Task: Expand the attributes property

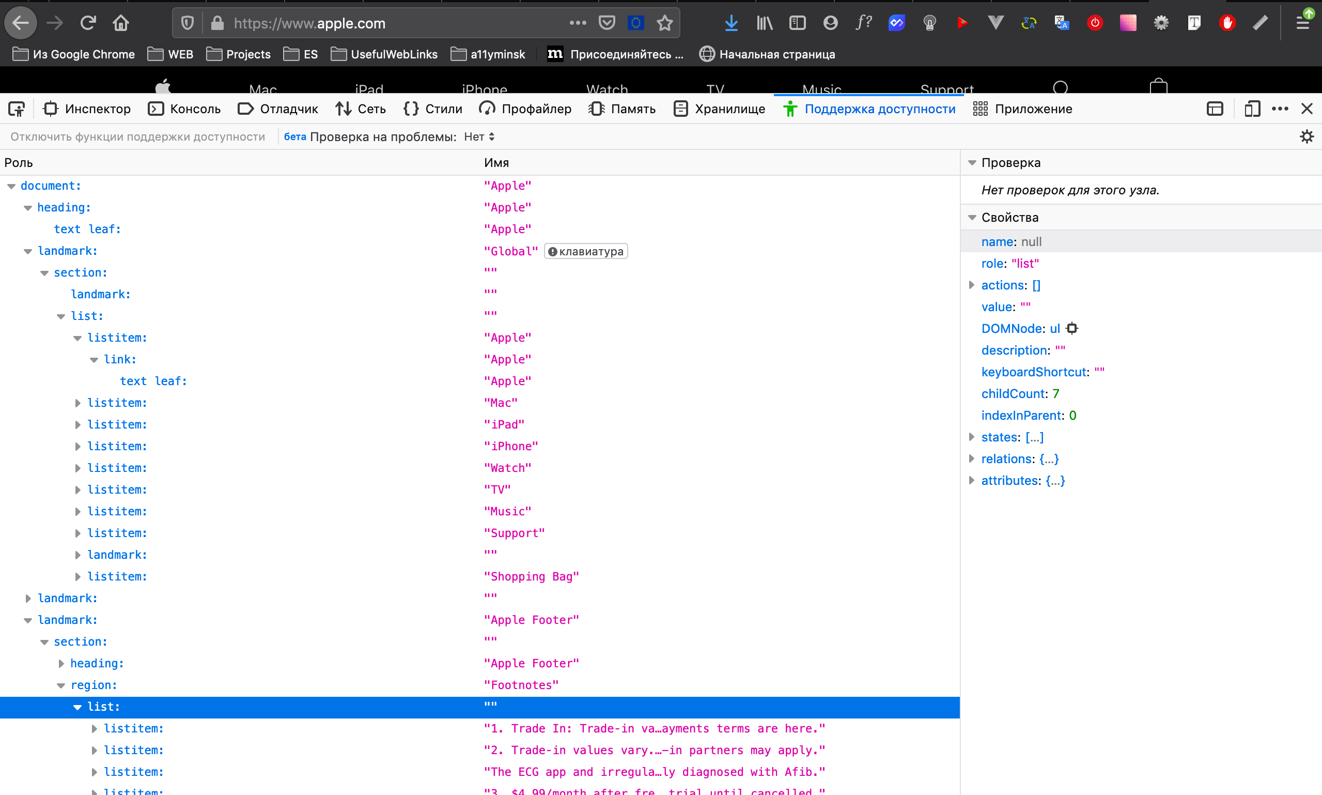Action: (x=972, y=481)
